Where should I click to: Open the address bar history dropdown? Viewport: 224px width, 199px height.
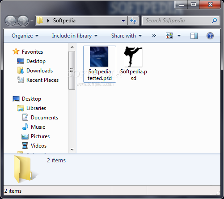click(x=123, y=21)
